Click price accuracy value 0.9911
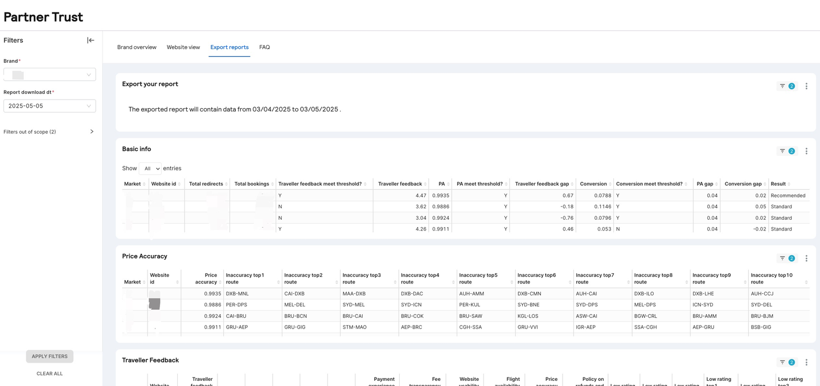The height and width of the screenshot is (386, 820). tap(212, 327)
